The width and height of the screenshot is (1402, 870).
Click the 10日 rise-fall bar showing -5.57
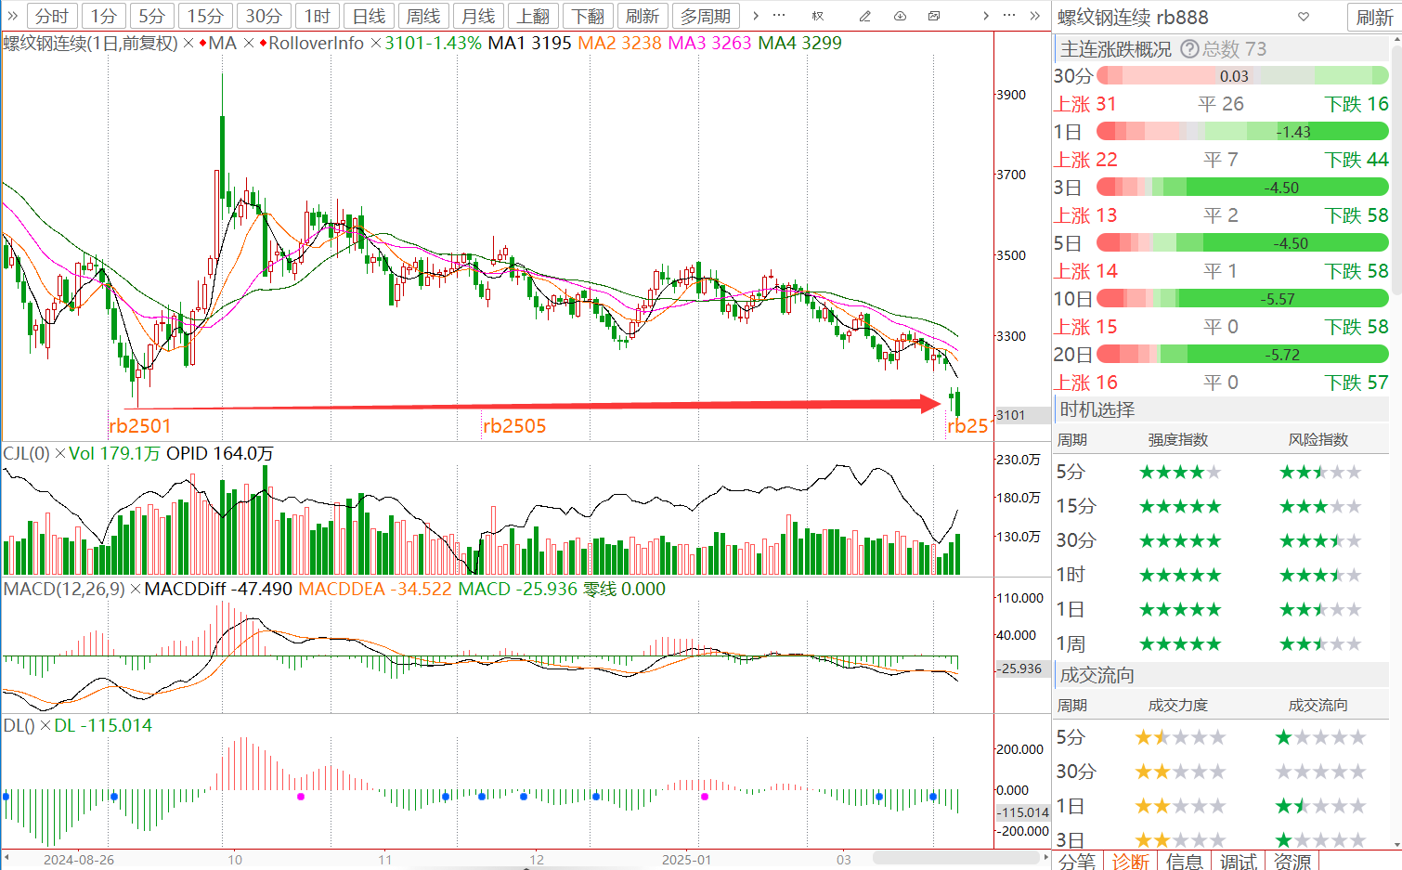1242,299
